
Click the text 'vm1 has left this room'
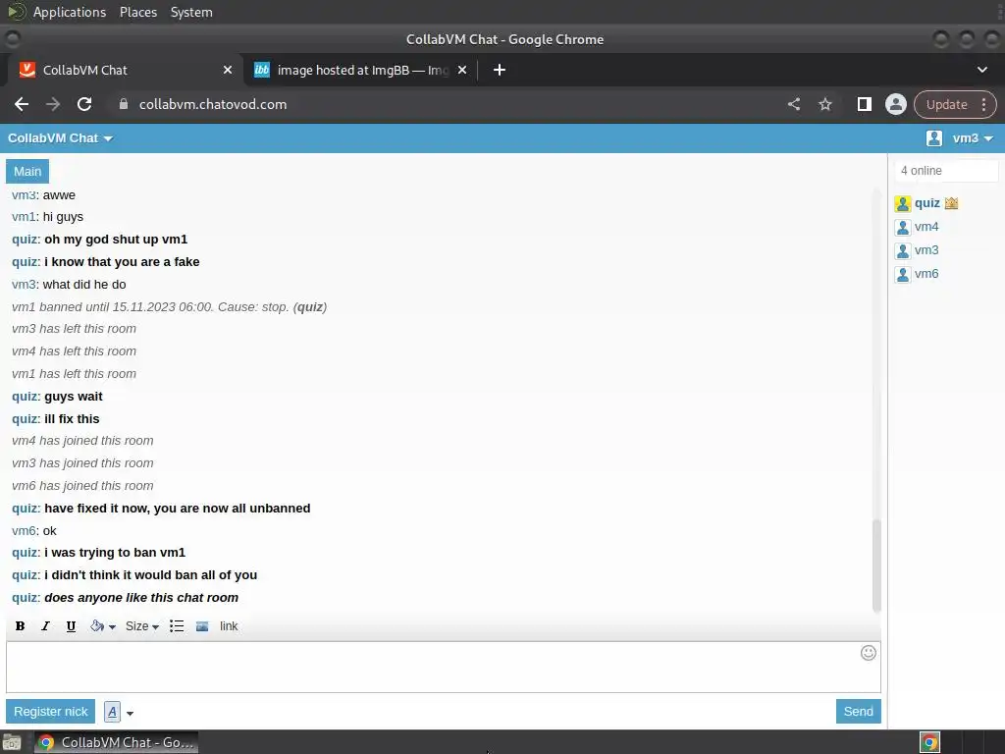click(74, 374)
